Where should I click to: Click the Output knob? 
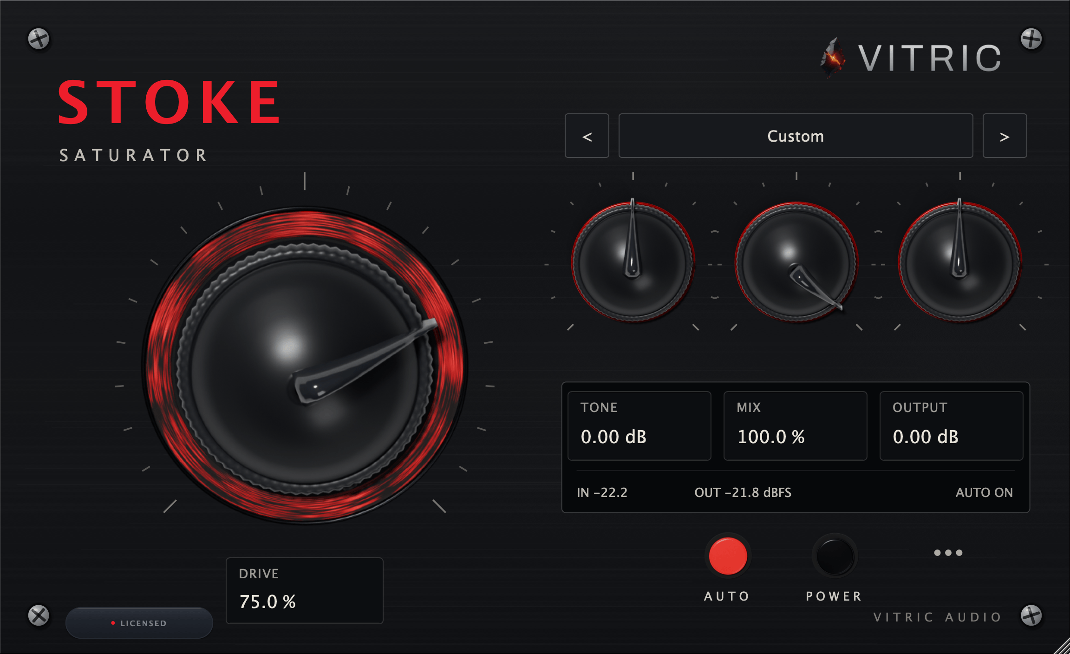[x=959, y=262]
